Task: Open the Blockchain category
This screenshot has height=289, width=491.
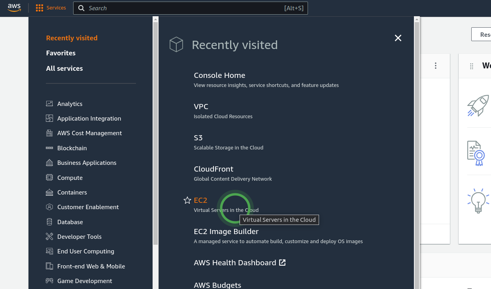Action: pyautogui.click(x=72, y=148)
